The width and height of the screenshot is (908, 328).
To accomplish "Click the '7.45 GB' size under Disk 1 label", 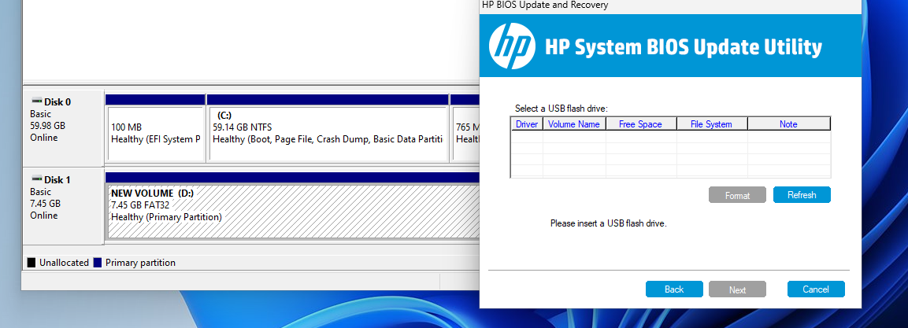I will pyautogui.click(x=45, y=204).
